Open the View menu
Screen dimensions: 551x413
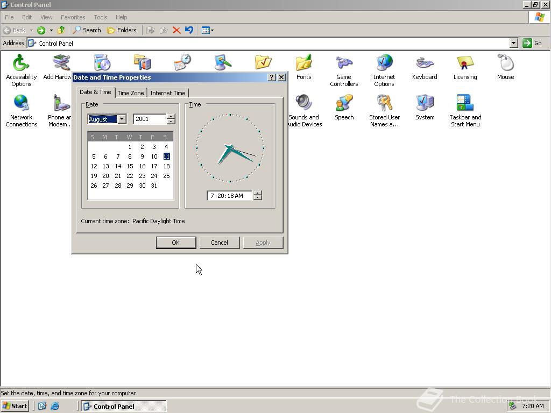point(46,17)
